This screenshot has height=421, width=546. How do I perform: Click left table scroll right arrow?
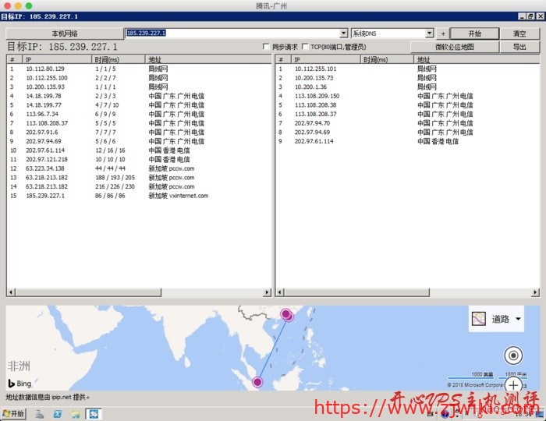click(x=267, y=292)
